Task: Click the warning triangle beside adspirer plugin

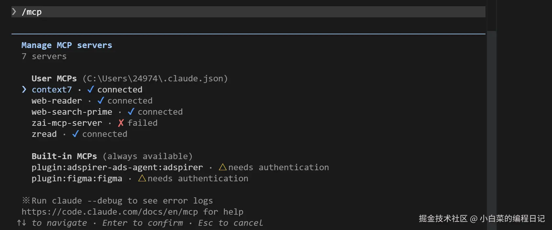Action: point(223,167)
